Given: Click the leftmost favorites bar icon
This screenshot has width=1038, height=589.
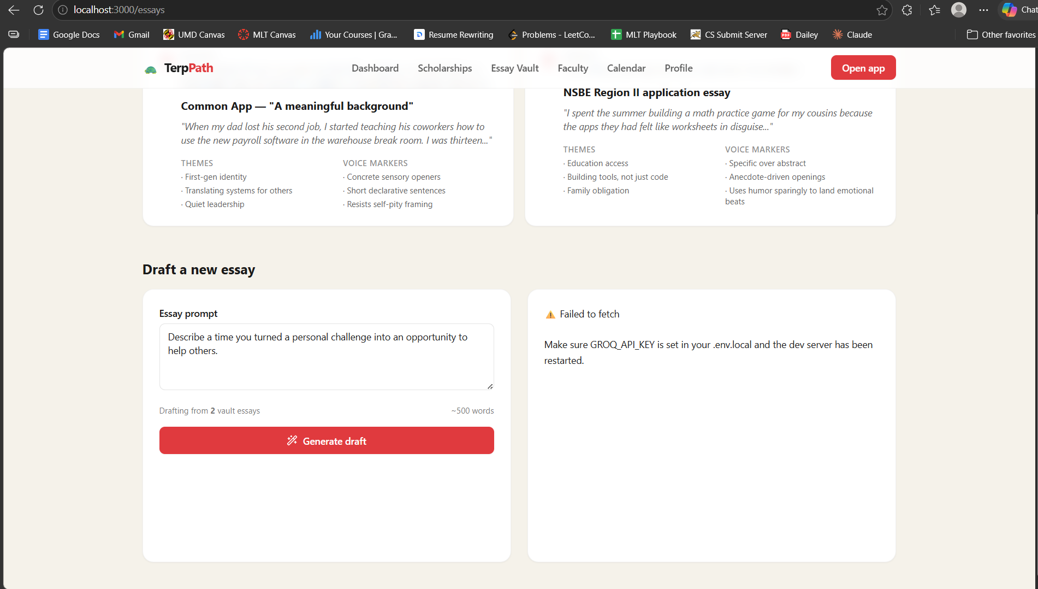Looking at the screenshot, I should point(14,34).
